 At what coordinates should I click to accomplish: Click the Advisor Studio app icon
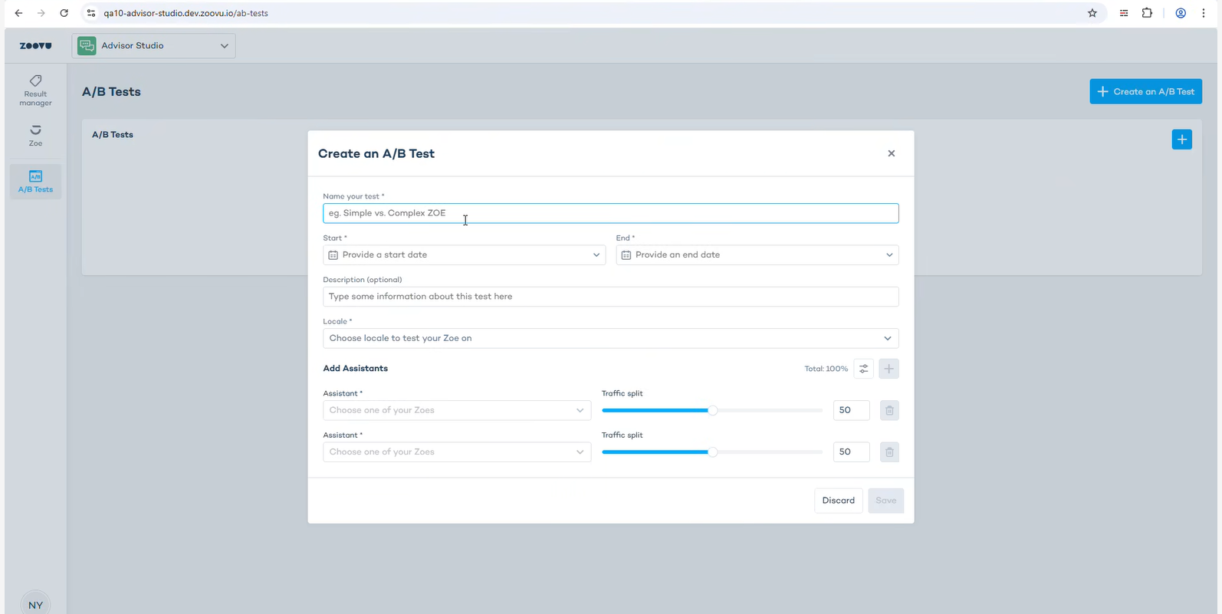point(87,46)
